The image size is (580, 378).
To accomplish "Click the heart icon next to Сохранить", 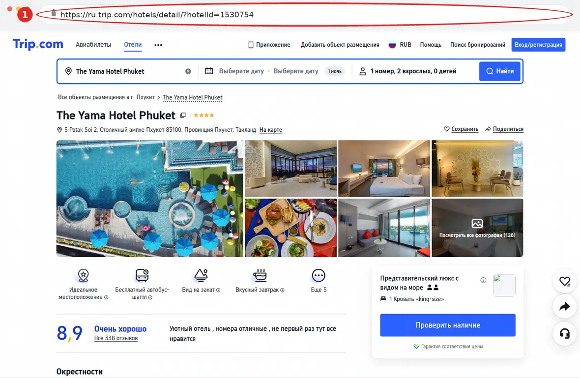I will coord(446,129).
